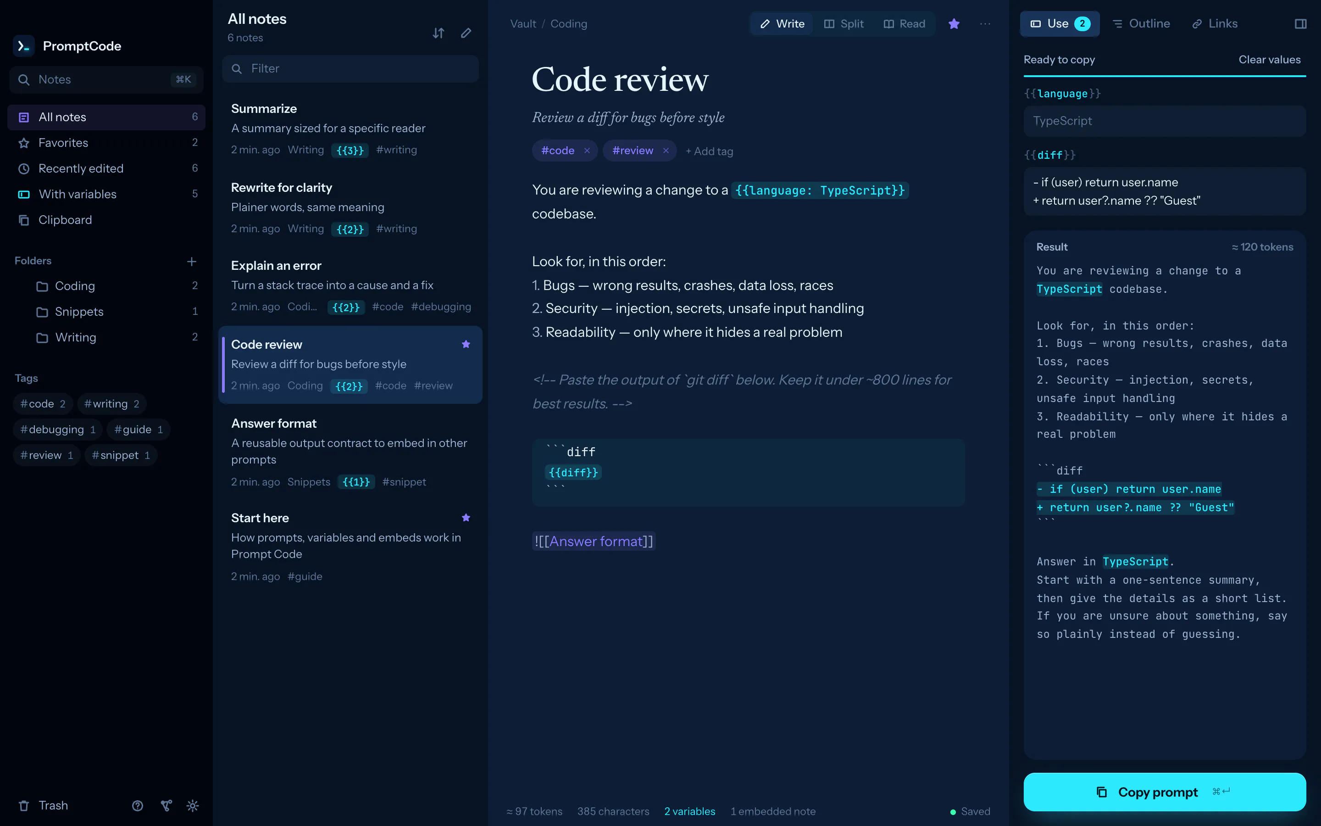Screen dimensions: 1321x826
Task: Toggle star on Start here note
Action: (x=466, y=517)
